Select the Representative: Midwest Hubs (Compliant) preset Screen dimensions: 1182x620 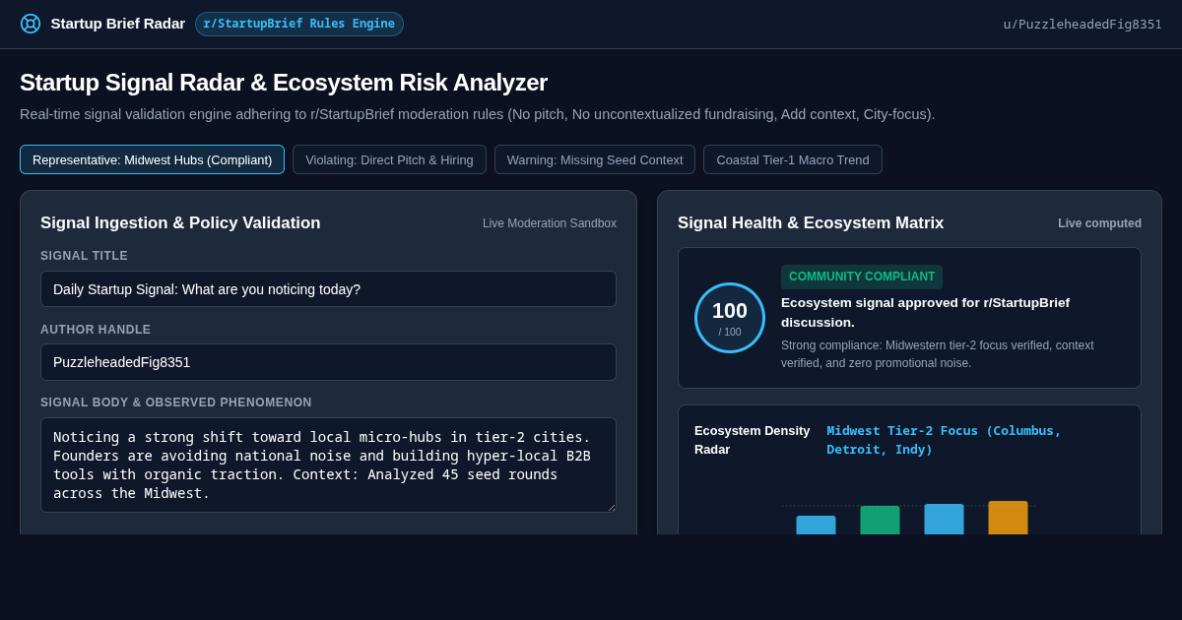point(153,159)
